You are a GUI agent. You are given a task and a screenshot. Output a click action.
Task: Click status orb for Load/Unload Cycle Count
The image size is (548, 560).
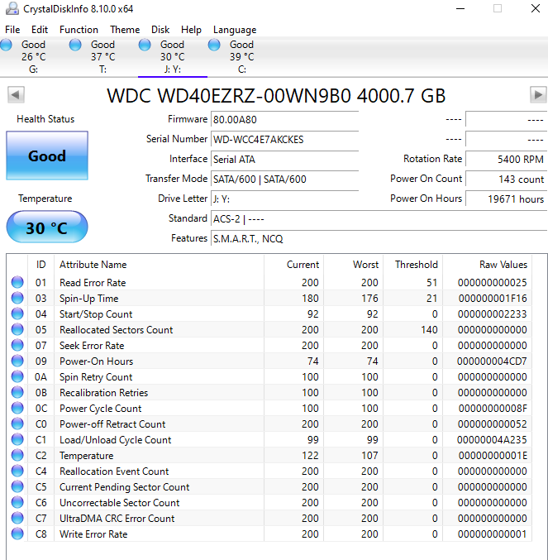pos(17,439)
